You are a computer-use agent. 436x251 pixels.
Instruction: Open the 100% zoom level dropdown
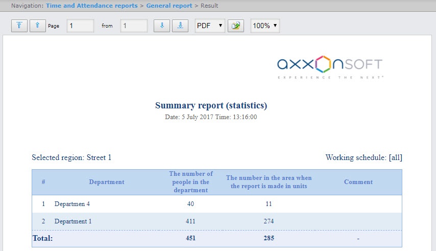[265, 26]
